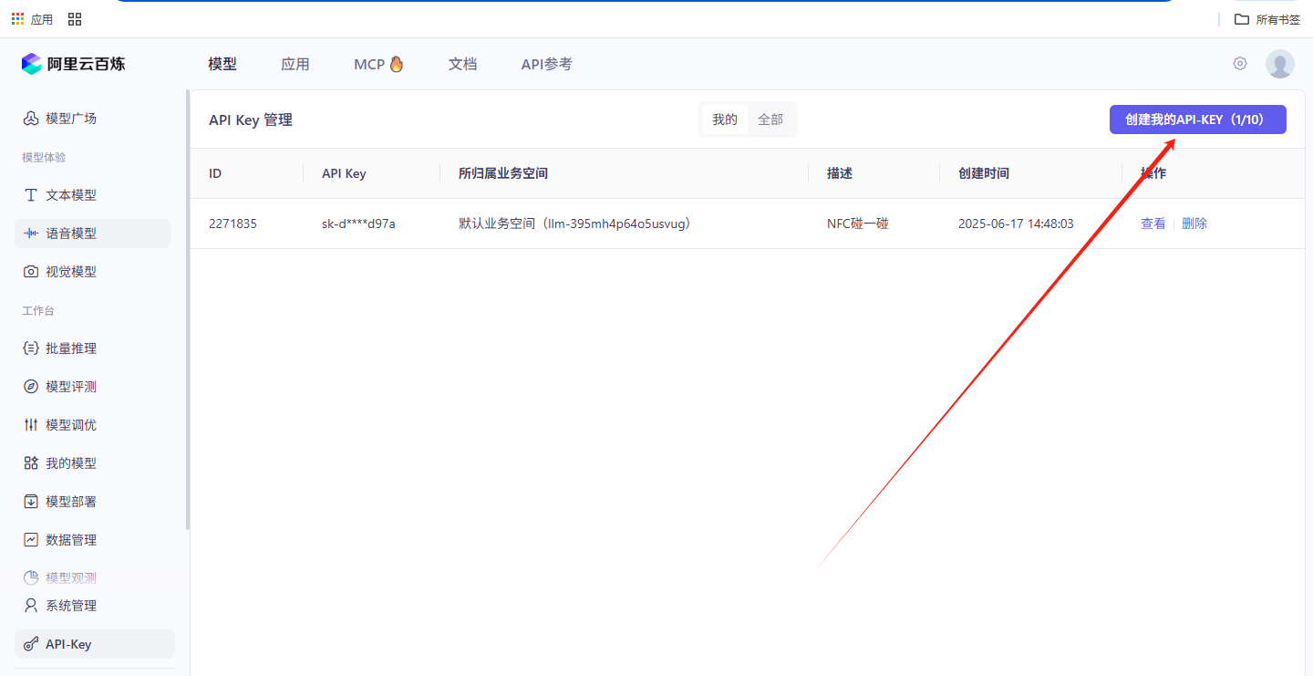Viewport: 1313px width, 676px height.
Task: Open 模型调优 in the sidebar
Action: 93,425
